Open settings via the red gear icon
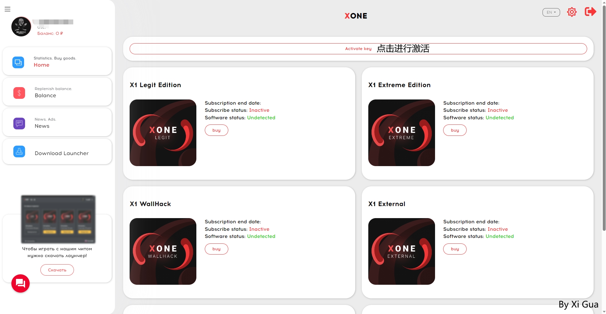 571,12
